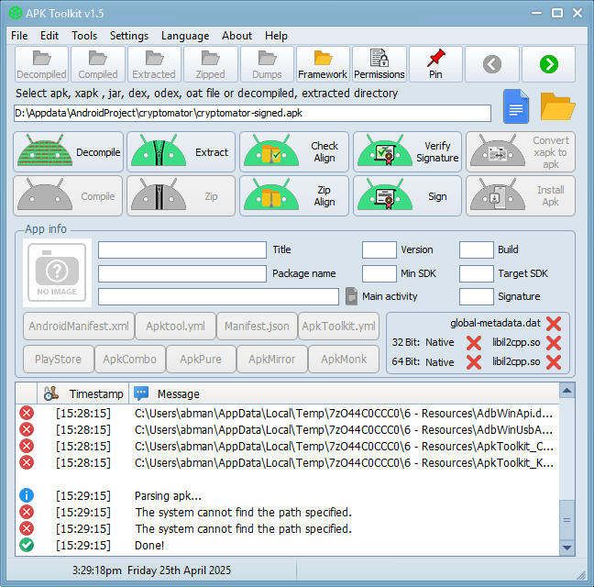The width and height of the screenshot is (594, 587).
Task: Click the Version field
Action: tap(379, 250)
